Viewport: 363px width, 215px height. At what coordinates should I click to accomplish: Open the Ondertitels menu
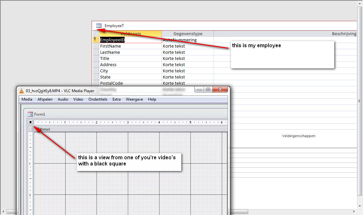pos(98,99)
